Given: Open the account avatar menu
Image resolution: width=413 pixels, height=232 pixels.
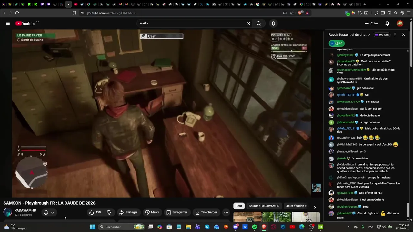Looking at the screenshot, I should [x=400, y=23].
